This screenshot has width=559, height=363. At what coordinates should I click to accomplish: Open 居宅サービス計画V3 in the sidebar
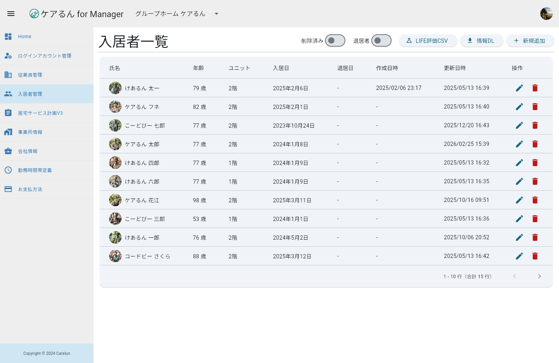40,113
